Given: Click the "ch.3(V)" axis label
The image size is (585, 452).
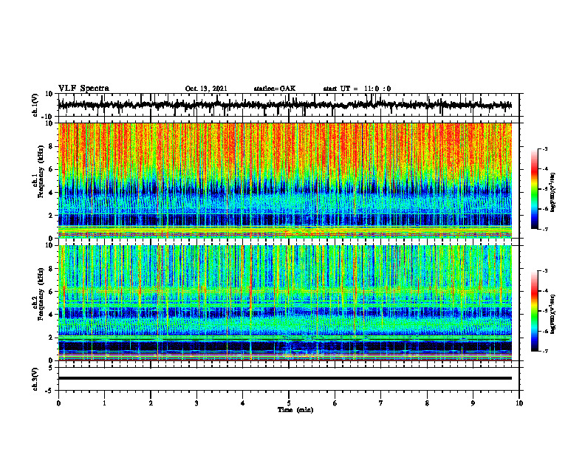Looking at the screenshot, I should tap(35, 379).
